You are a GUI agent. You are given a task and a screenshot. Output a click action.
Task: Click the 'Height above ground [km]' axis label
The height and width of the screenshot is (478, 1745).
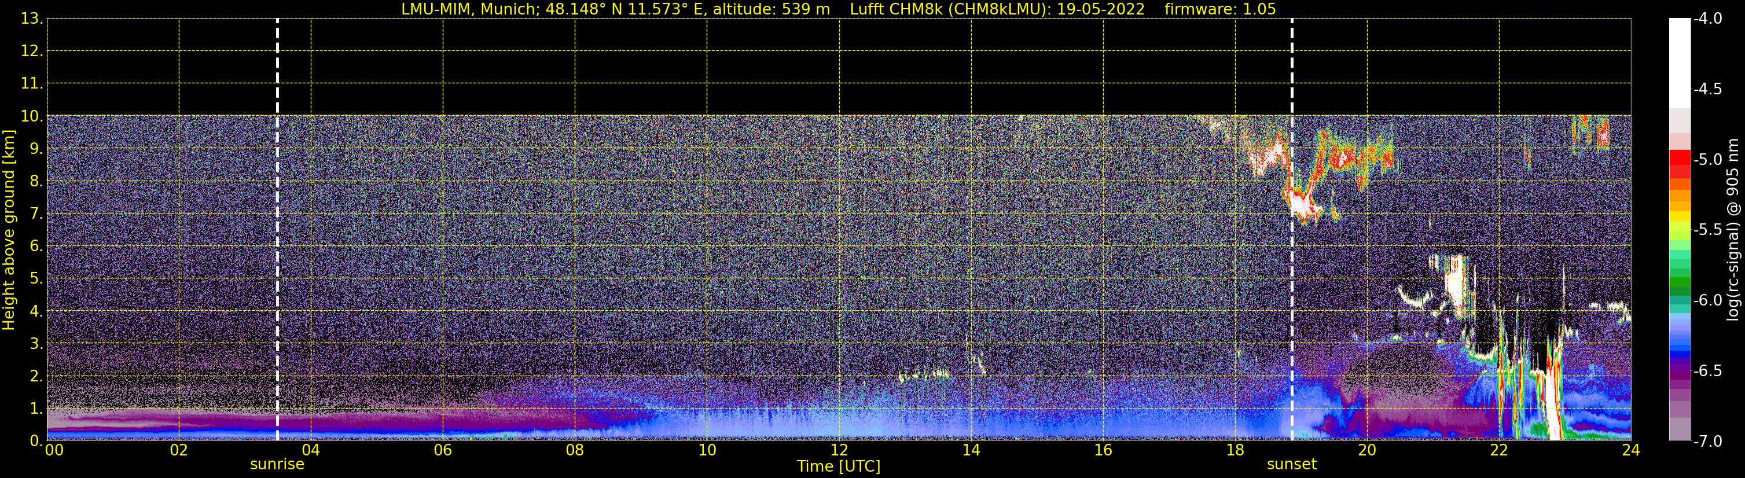pyautogui.click(x=9, y=230)
